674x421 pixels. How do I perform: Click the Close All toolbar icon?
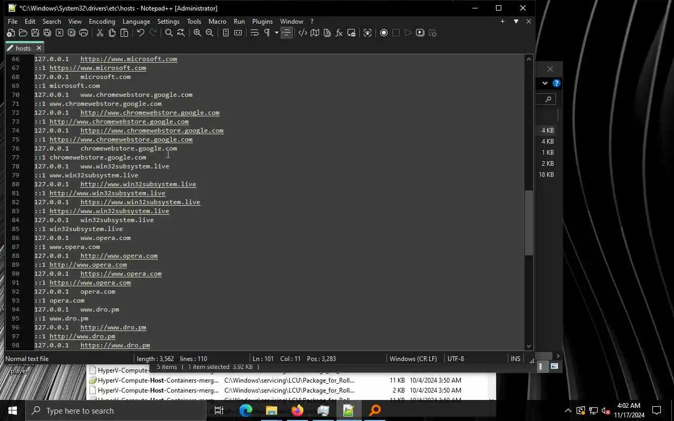pos(71,33)
